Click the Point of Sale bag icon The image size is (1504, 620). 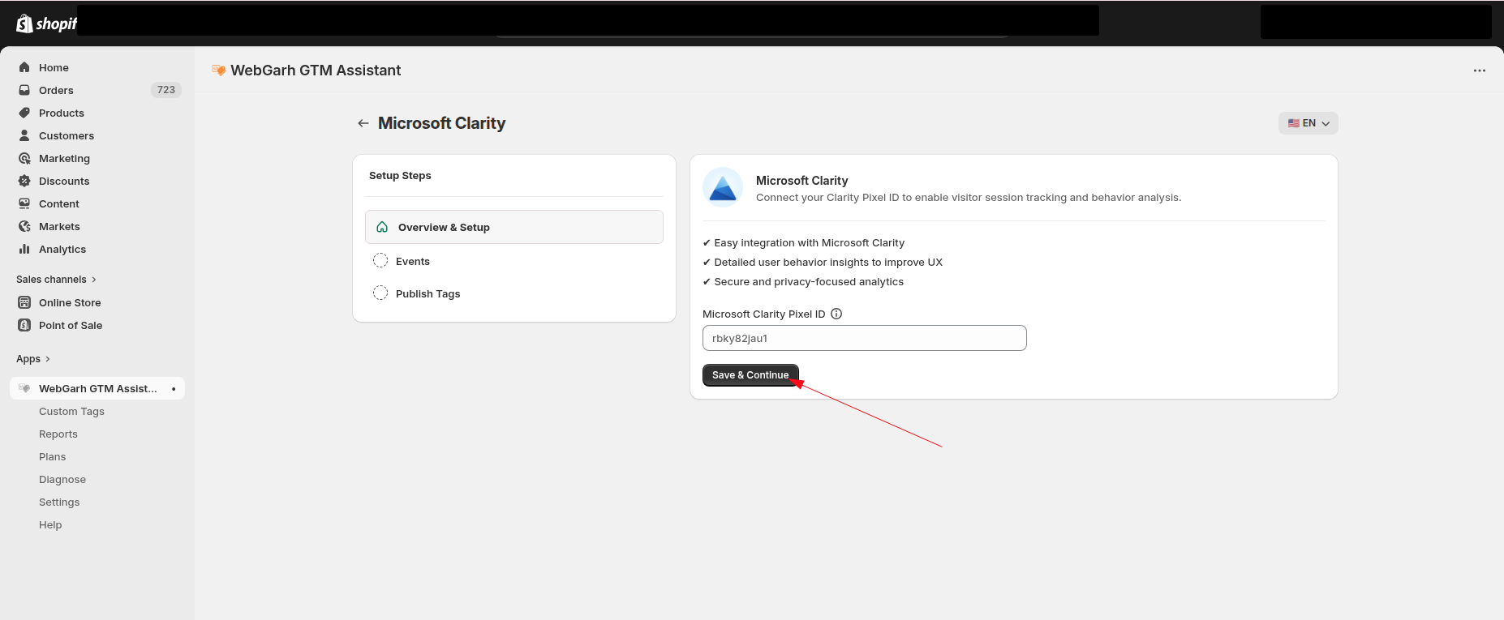[x=24, y=325]
